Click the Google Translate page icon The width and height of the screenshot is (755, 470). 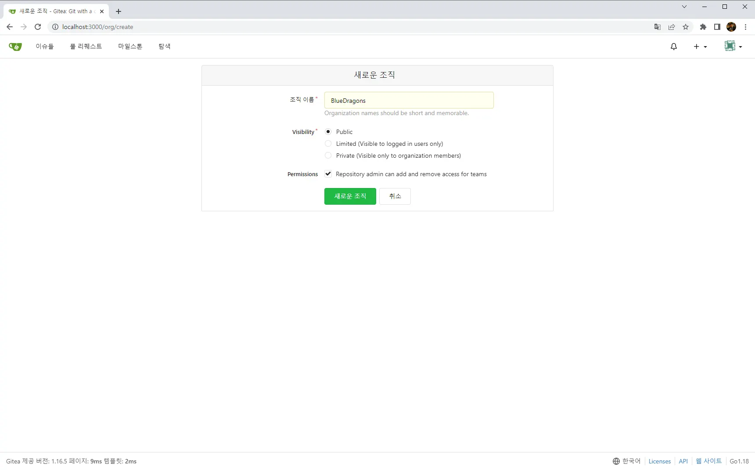(x=658, y=27)
